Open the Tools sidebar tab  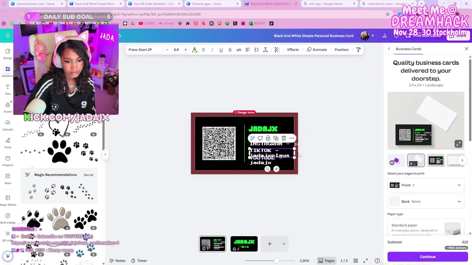coord(7,143)
